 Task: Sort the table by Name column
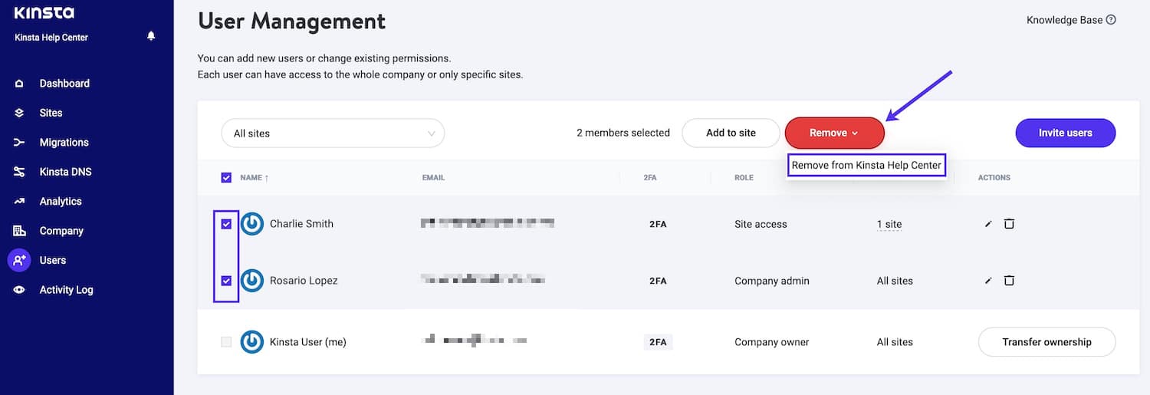coord(254,178)
